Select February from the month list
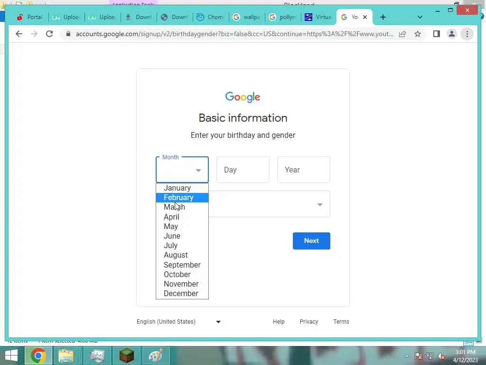The image size is (486, 365). coord(182,197)
